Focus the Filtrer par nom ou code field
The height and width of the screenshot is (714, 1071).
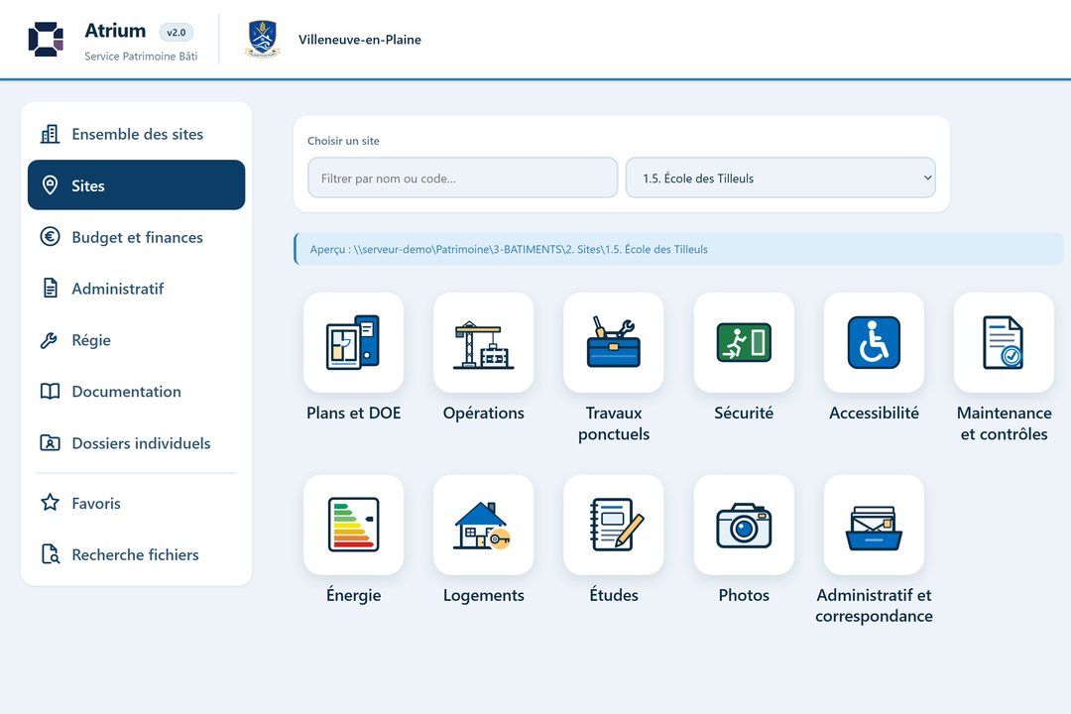[x=462, y=178]
